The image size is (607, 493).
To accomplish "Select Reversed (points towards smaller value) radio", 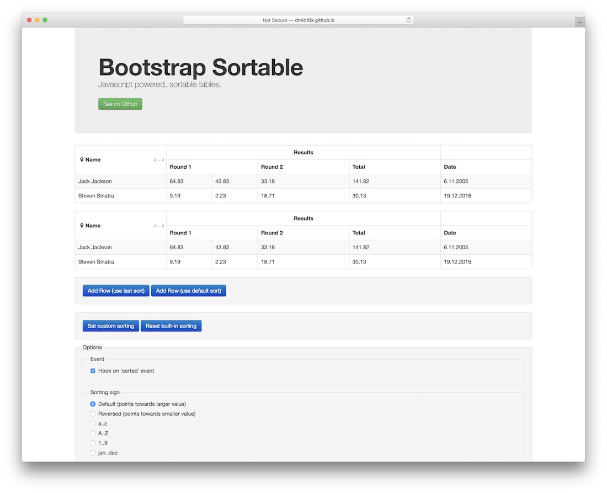I will coord(93,414).
